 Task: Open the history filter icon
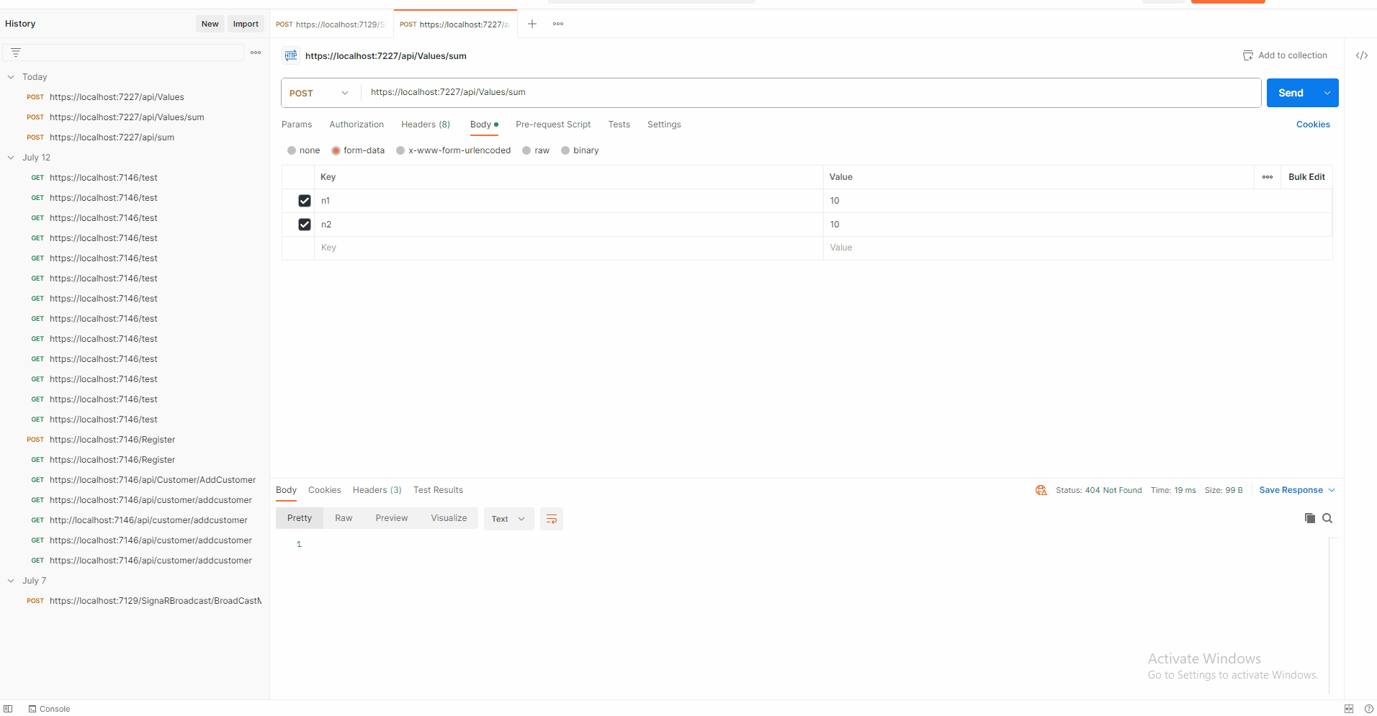(x=15, y=52)
